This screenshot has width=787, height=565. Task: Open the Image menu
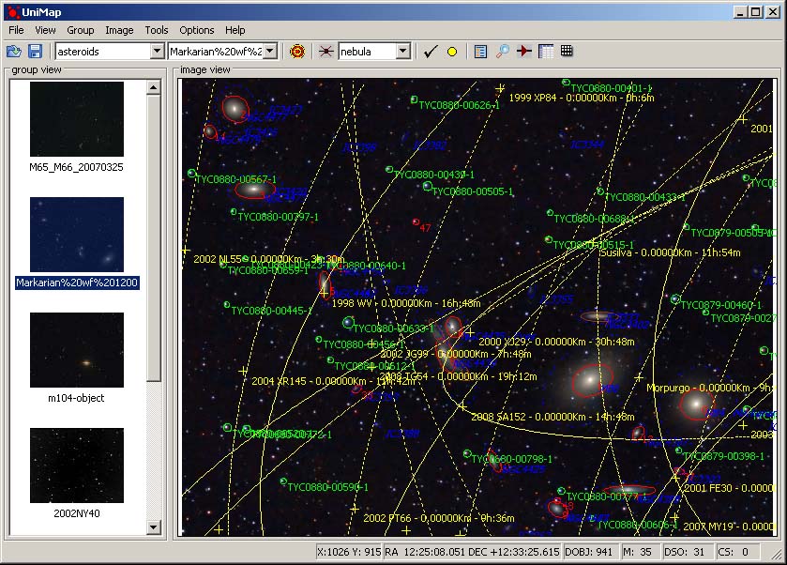119,30
